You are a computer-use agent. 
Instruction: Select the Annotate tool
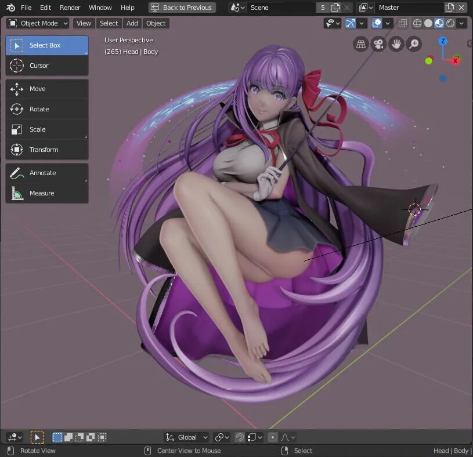[x=47, y=173]
